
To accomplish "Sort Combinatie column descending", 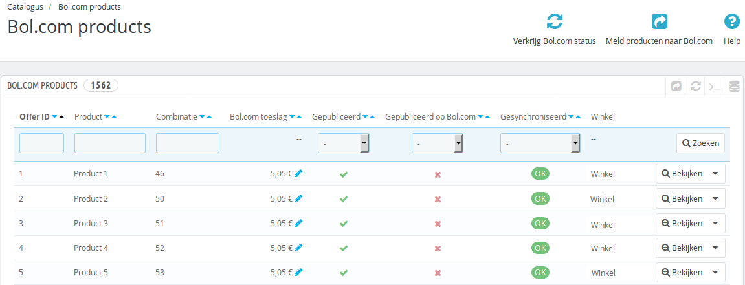I will 203,117.
